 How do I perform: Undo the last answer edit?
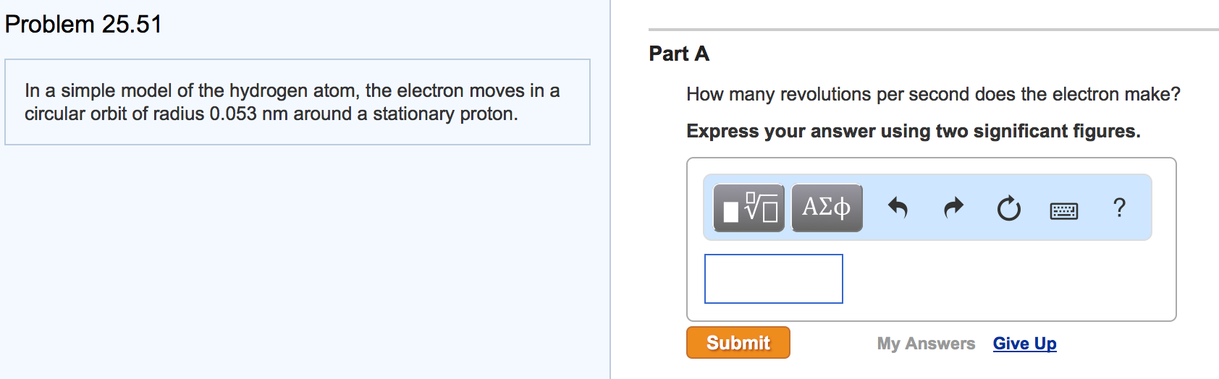(898, 208)
